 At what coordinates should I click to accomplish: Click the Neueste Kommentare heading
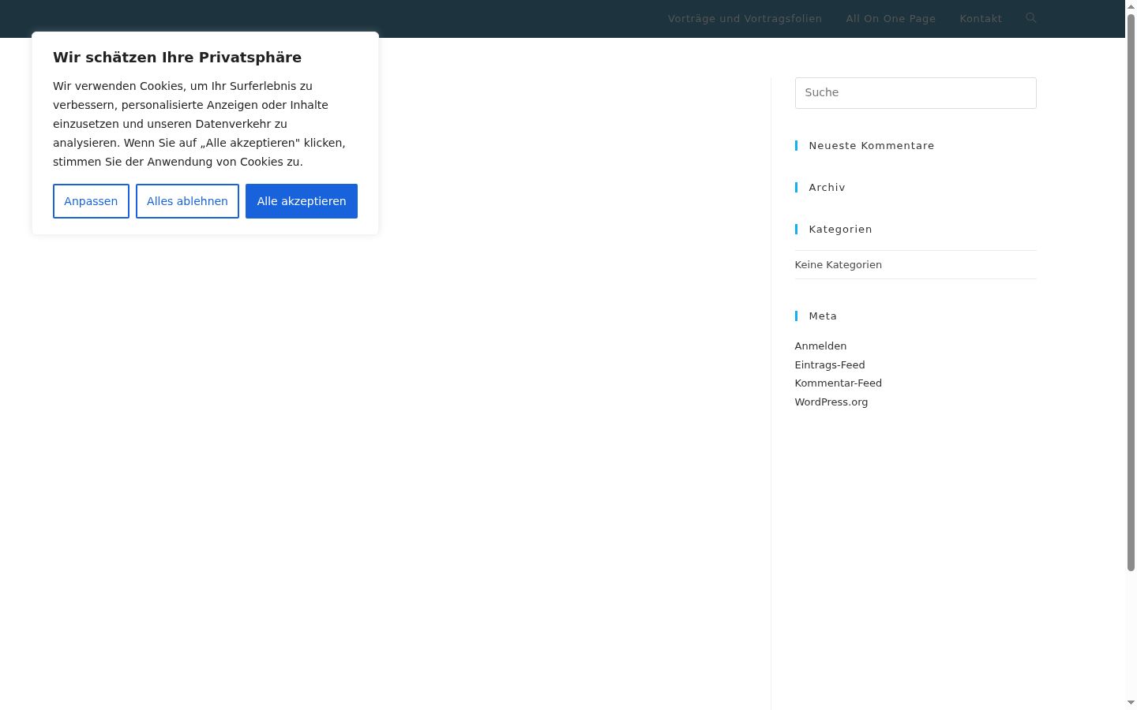(x=872, y=146)
